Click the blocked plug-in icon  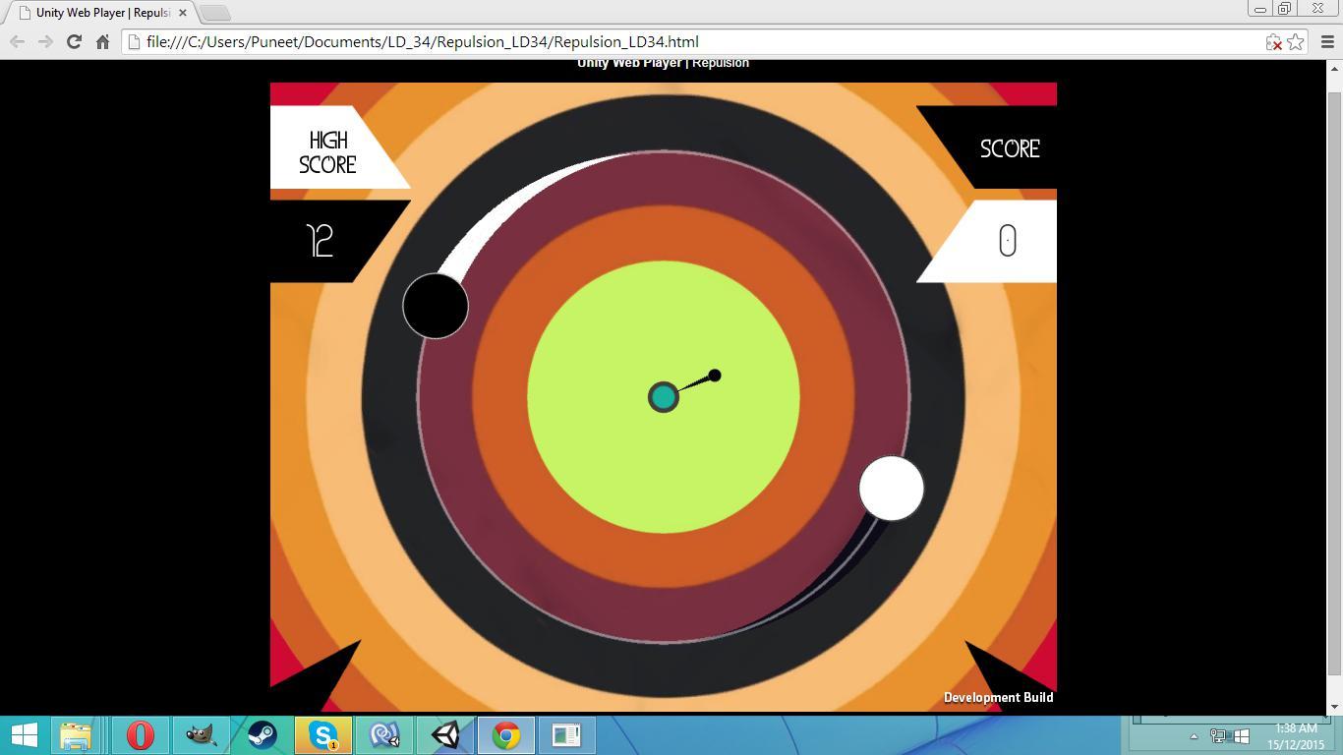click(1274, 42)
